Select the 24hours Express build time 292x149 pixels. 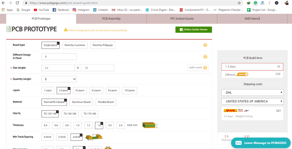click(x=252, y=74)
